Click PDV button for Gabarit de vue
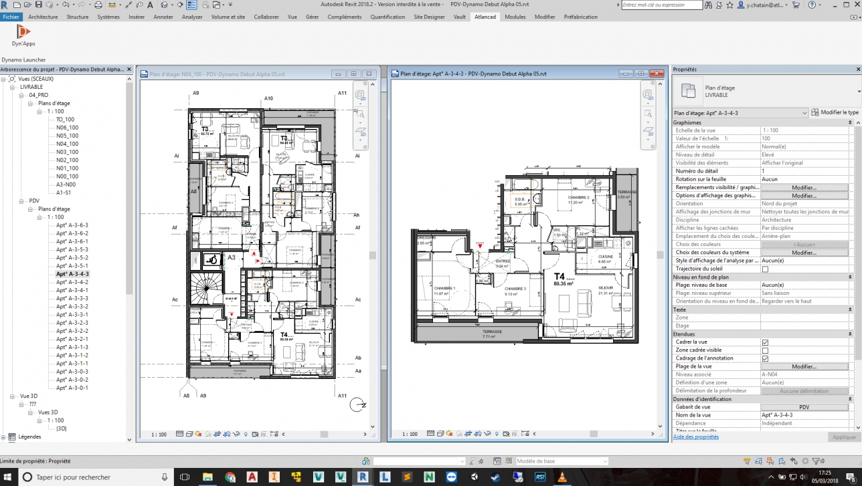Screen dimensions: 862x486 tap(804, 407)
